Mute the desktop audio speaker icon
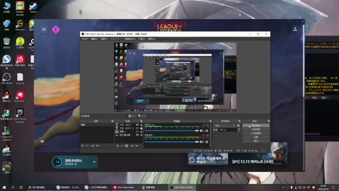The height and width of the screenshot is (191, 339). click(202, 142)
